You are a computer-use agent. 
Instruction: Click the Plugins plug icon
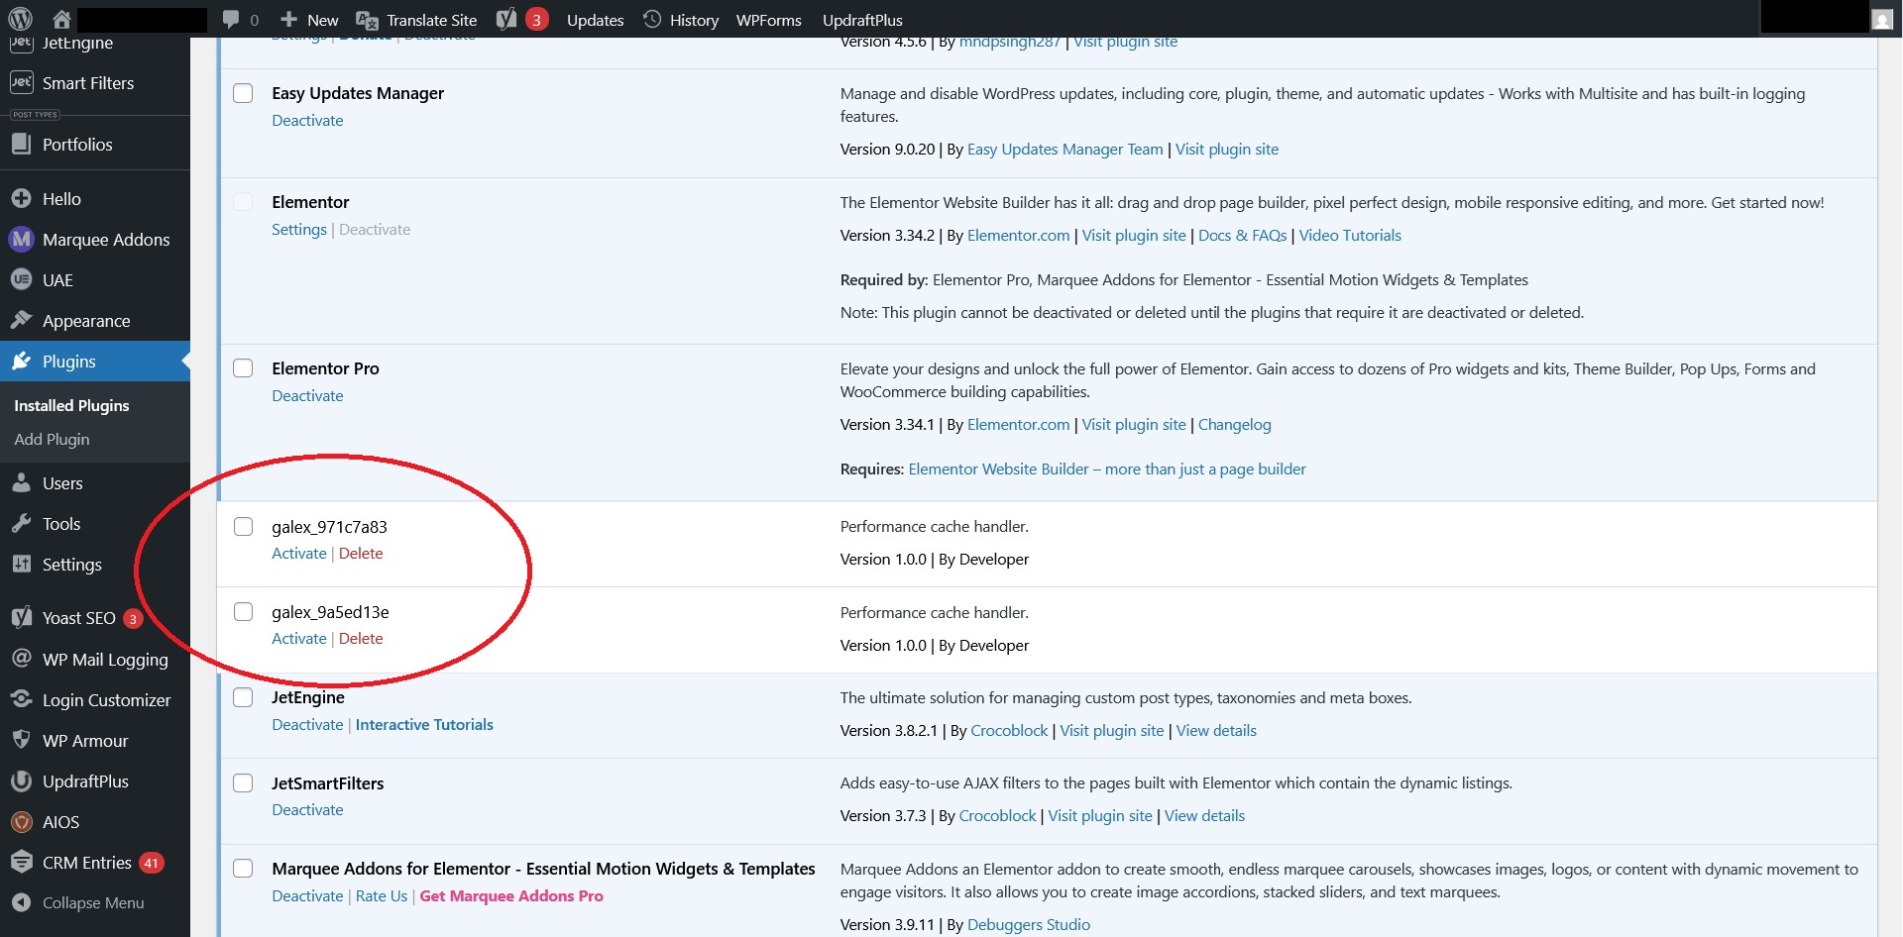(22, 362)
